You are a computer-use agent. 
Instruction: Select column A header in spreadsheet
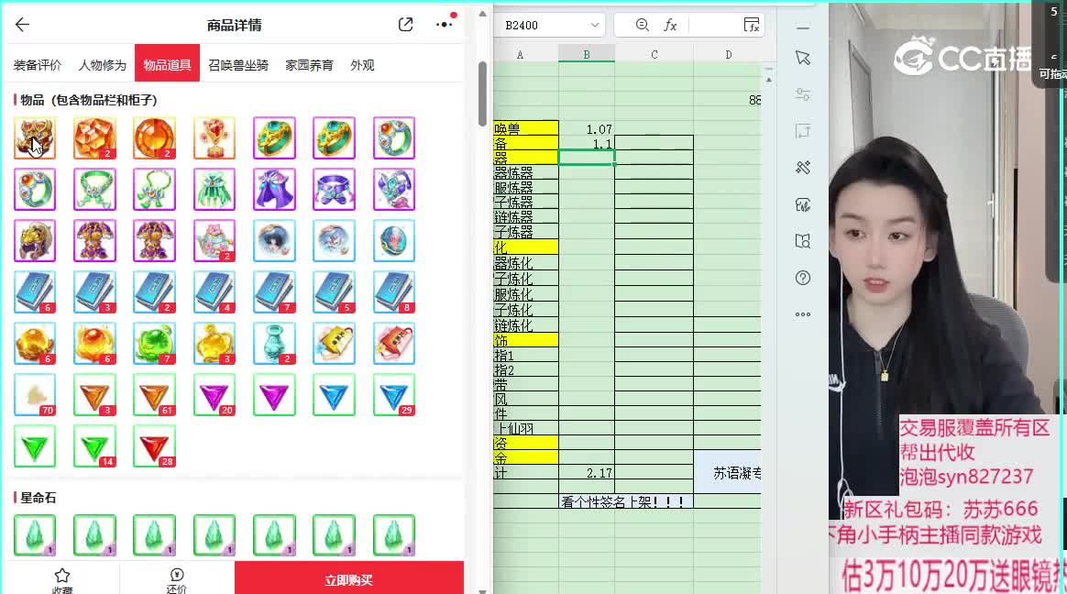pyautogui.click(x=526, y=54)
